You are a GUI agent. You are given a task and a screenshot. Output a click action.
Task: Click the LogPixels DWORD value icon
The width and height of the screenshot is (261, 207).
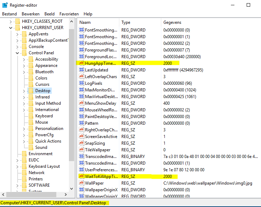(x=82, y=83)
